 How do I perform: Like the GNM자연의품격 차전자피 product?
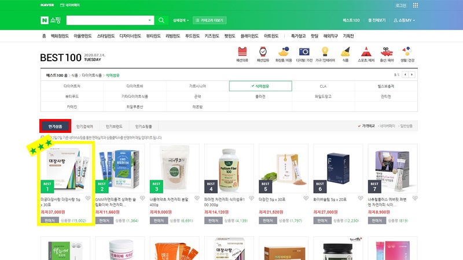click(142, 198)
